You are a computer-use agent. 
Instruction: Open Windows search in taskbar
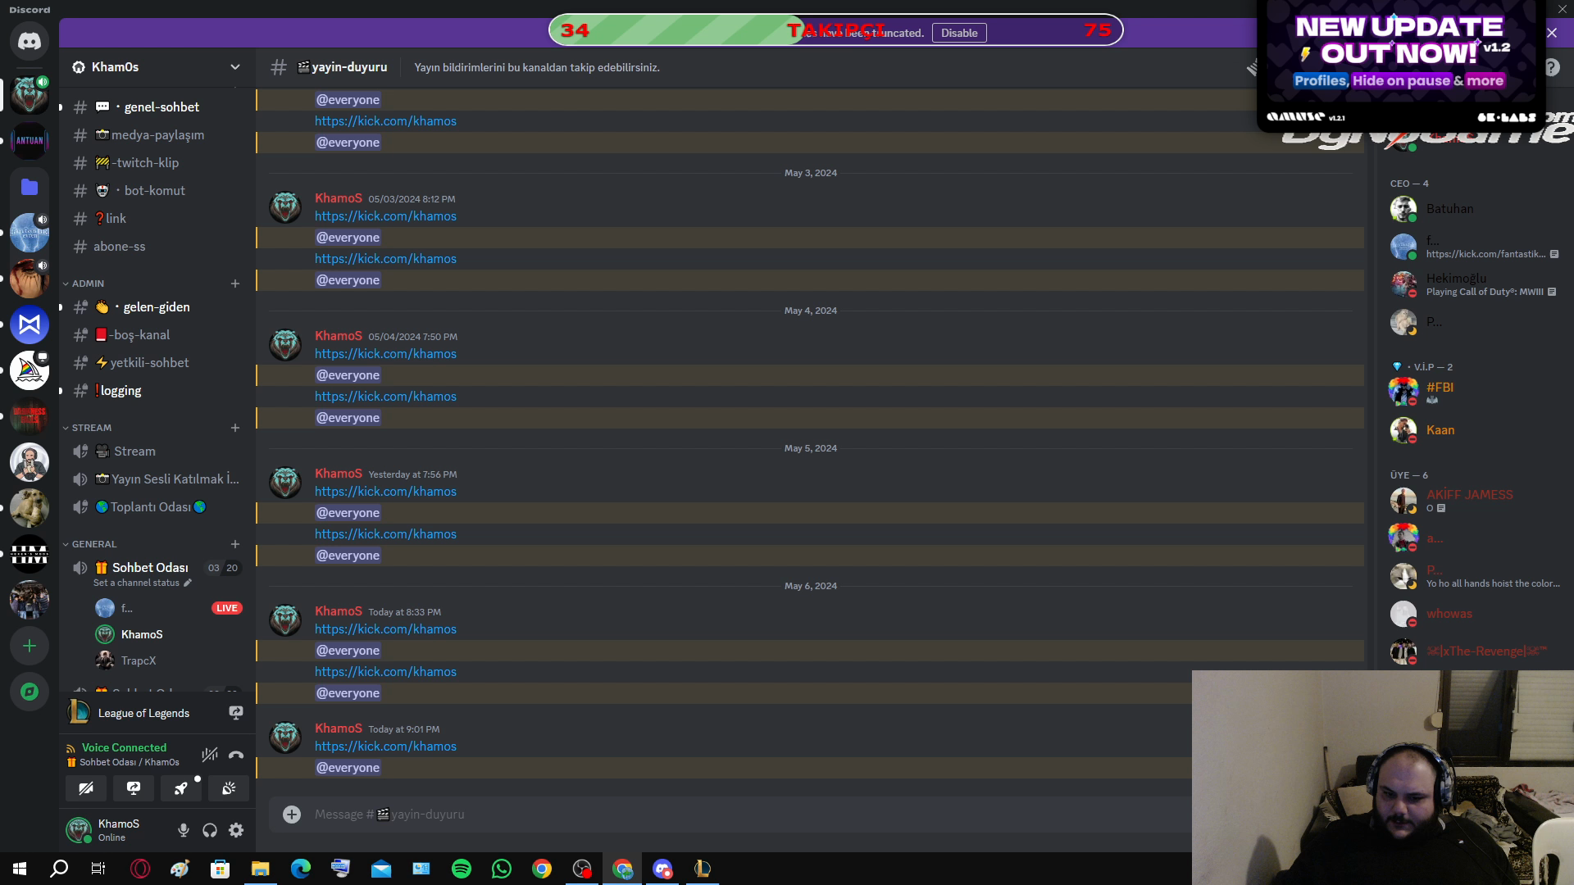point(59,869)
